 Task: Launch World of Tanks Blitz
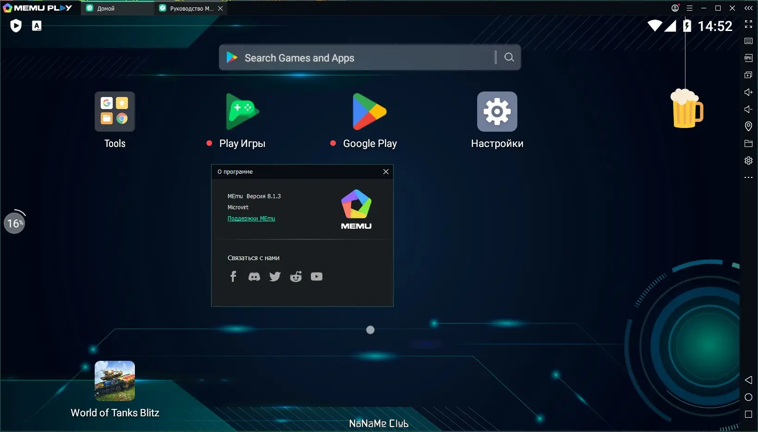point(115,381)
